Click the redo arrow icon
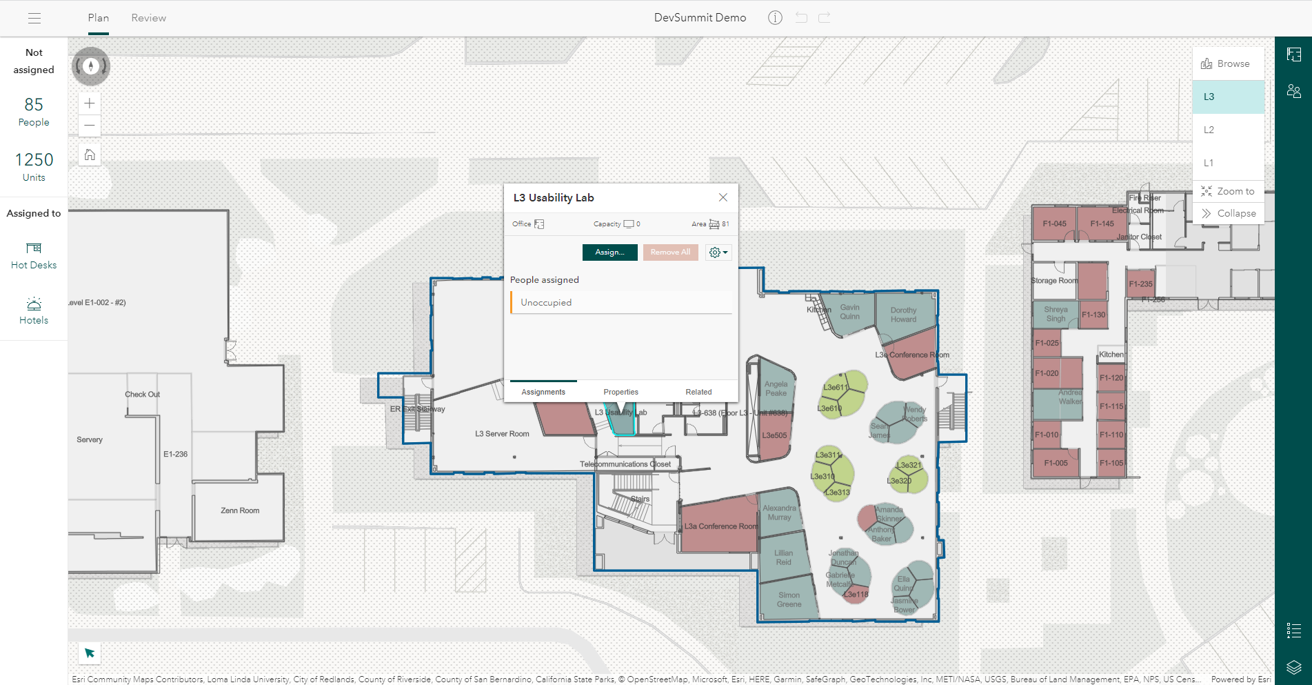The width and height of the screenshot is (1312, 685). click(x=824, y=18)
